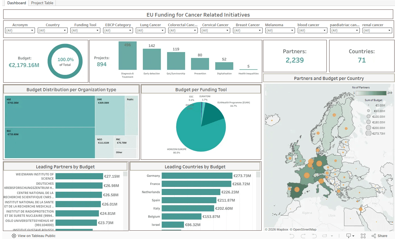Expand the Melanoma filter dropdown
Screen dimensions: 395x239
pos(280,30)
